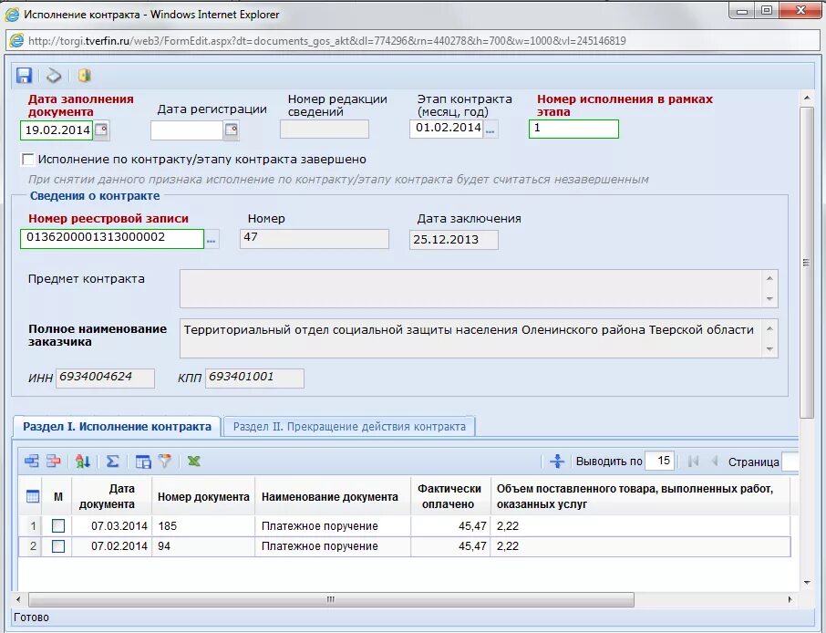This screenshot has height=633, width=826.
Task: Click scroll-left arrow of horizontal scrollbar
Action: 19,600
